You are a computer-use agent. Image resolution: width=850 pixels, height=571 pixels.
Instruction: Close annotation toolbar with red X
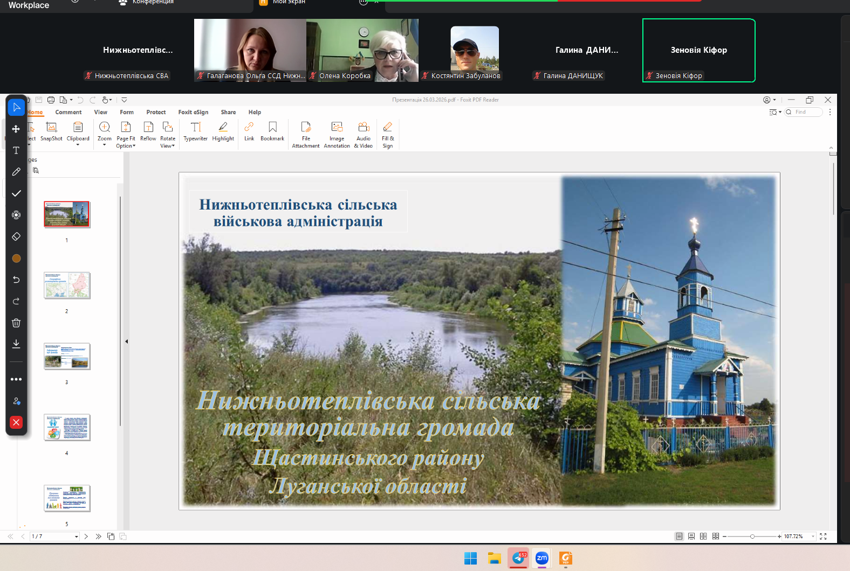point(16,422)
